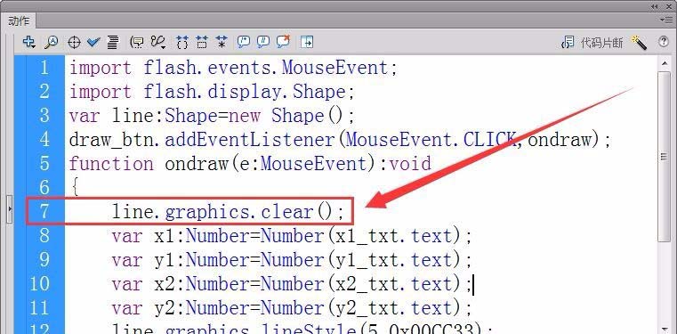Toggle script assist wand icon

pos(639,43)
